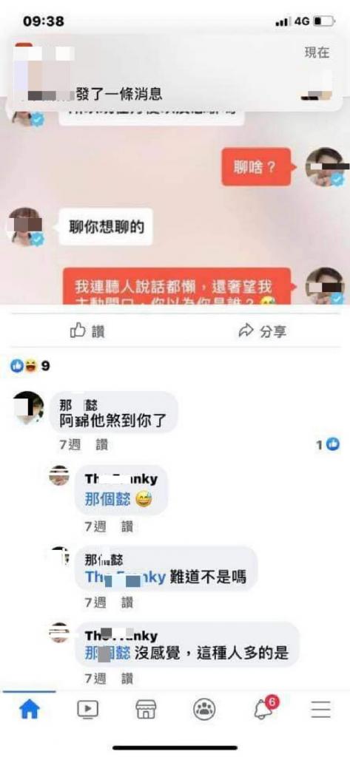The width and height of the screenshot is (350, 757).
Task: Tap the 分享 share button
Action: pos(263,331)
